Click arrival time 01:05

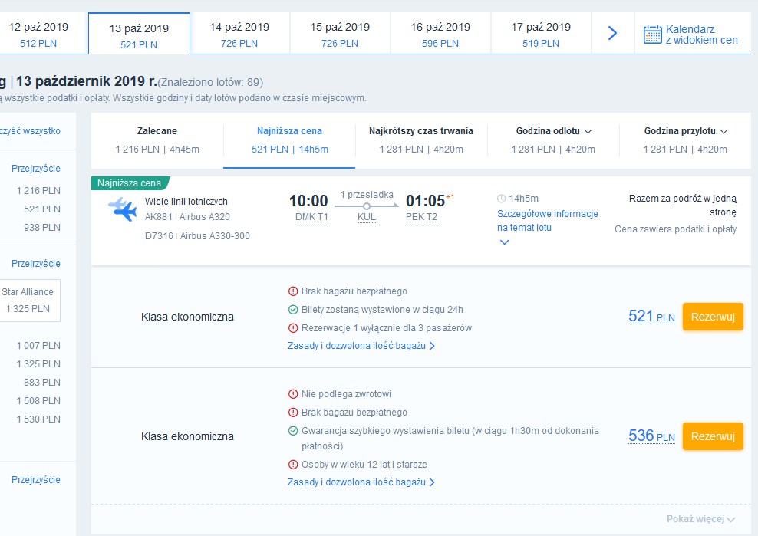[x=425, y=201]
